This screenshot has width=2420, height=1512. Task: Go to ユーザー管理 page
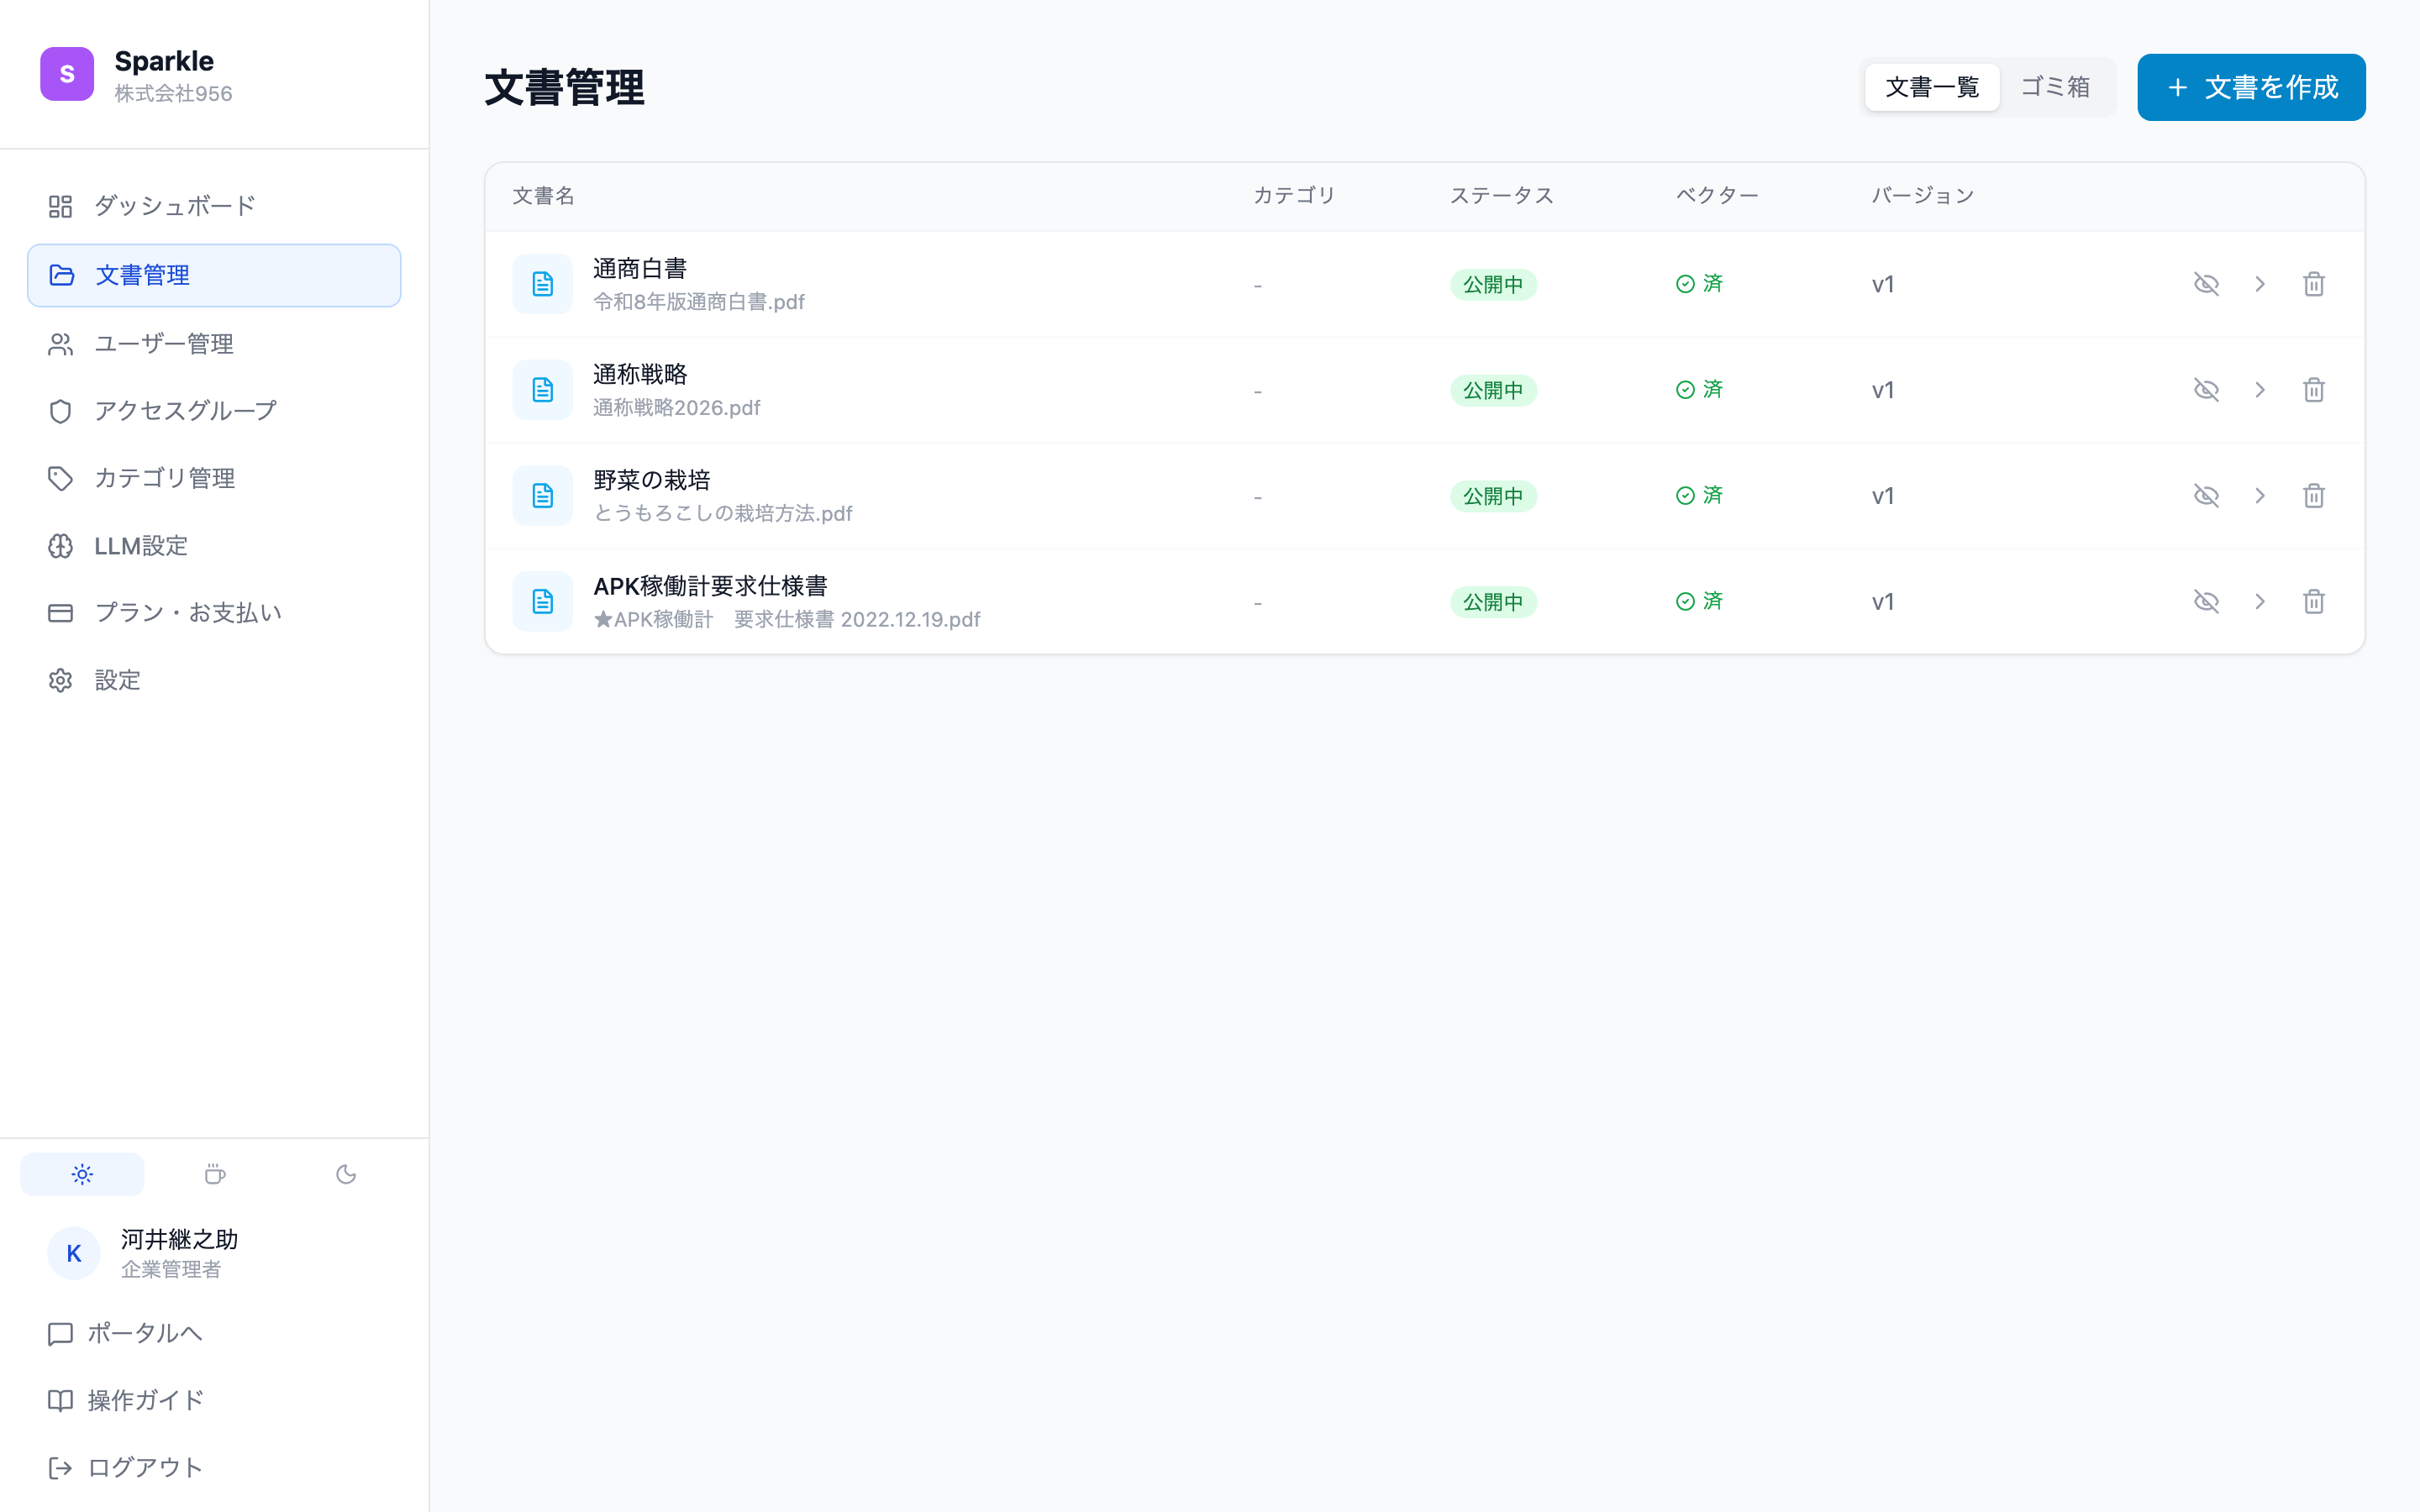pos(214,344)
